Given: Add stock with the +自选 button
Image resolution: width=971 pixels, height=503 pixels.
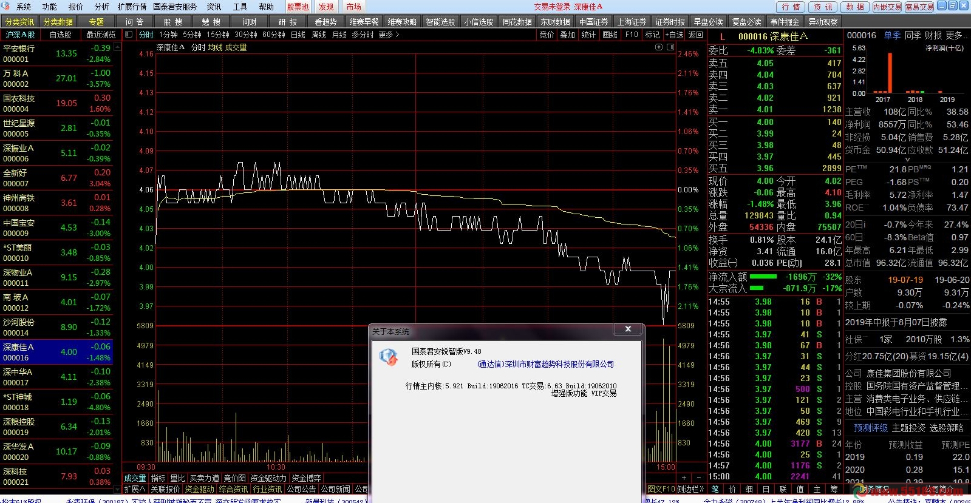Looking at the screenshot, I should coord(674,35).
